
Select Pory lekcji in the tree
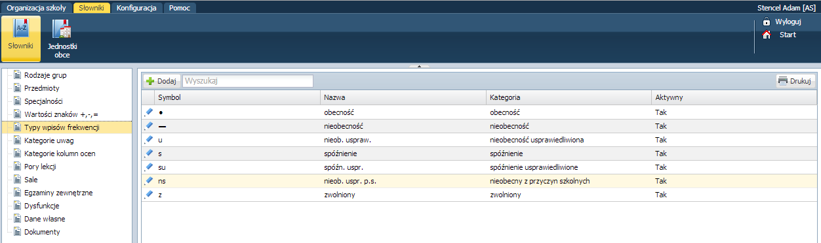41,167
